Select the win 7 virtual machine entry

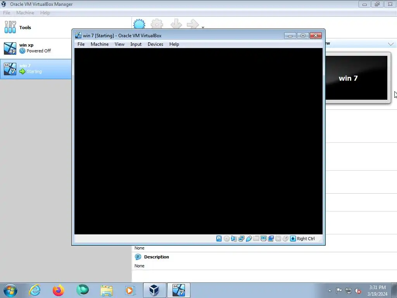tap(35, 69)
